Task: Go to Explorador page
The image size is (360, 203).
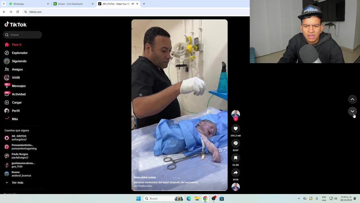Action: pyautogui.click(x=20, y=53)
